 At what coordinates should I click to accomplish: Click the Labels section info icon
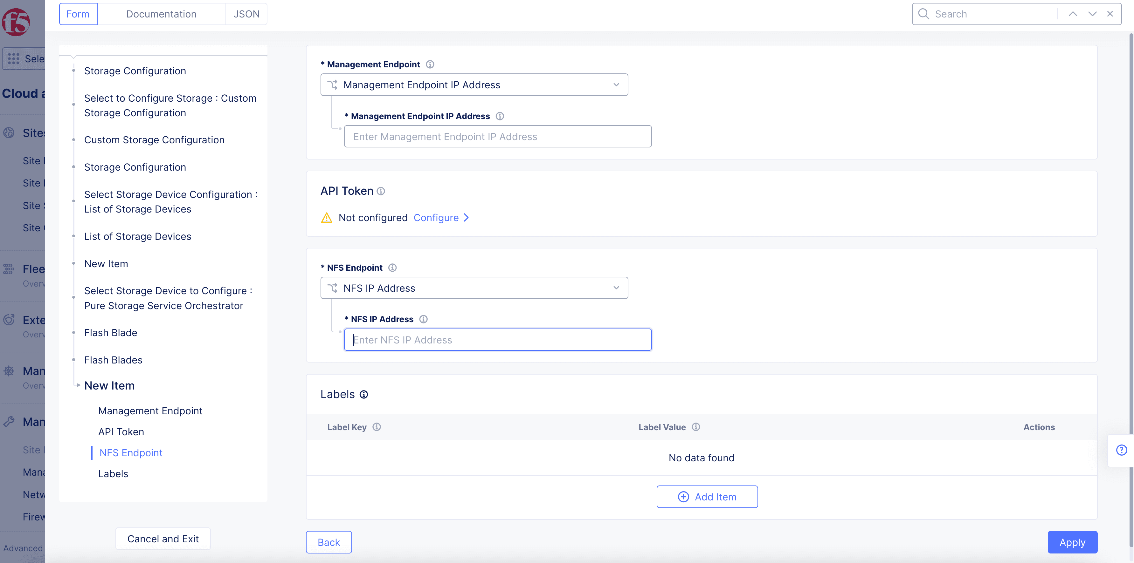pyautogui.click(x=363, y=395)
